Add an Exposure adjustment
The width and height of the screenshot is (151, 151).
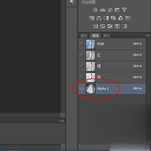(117, 10)
